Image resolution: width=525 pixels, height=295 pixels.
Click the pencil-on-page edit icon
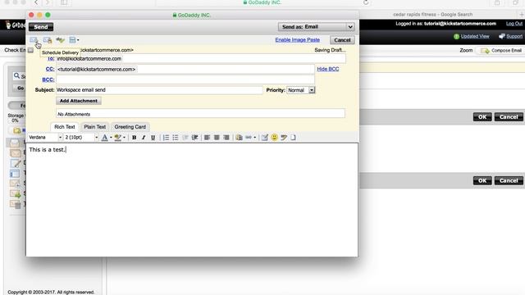coord(264,138)
